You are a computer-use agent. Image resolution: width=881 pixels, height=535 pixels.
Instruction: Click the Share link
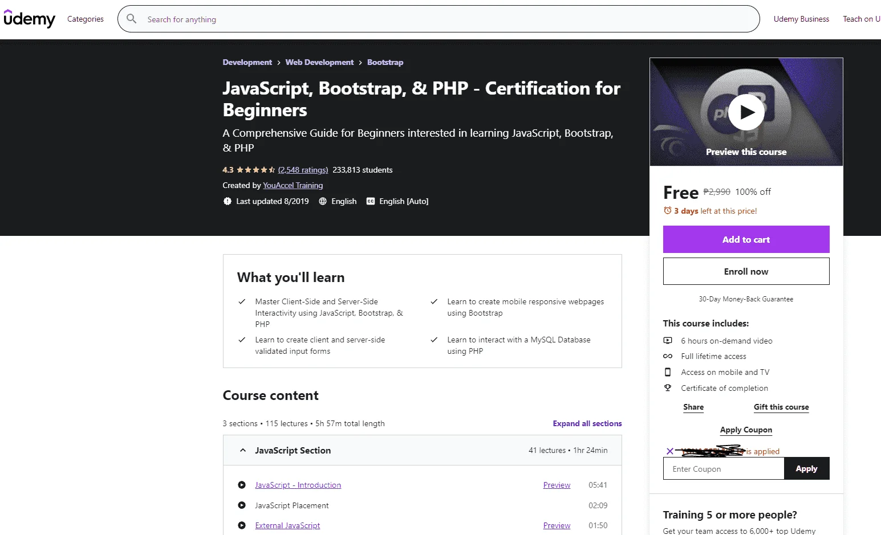click(x=693, y=407)
